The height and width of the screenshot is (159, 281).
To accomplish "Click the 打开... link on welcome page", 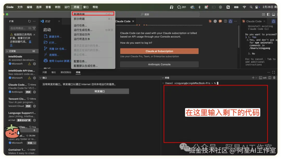I will coord(53,43).
